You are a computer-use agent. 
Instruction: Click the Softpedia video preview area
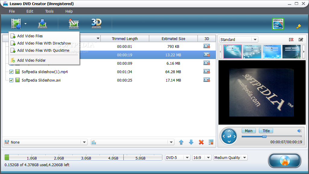(262, 92)
